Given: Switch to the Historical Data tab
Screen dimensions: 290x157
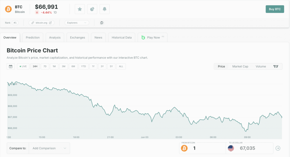Looking at the screenshot, I should click(122, 38).
